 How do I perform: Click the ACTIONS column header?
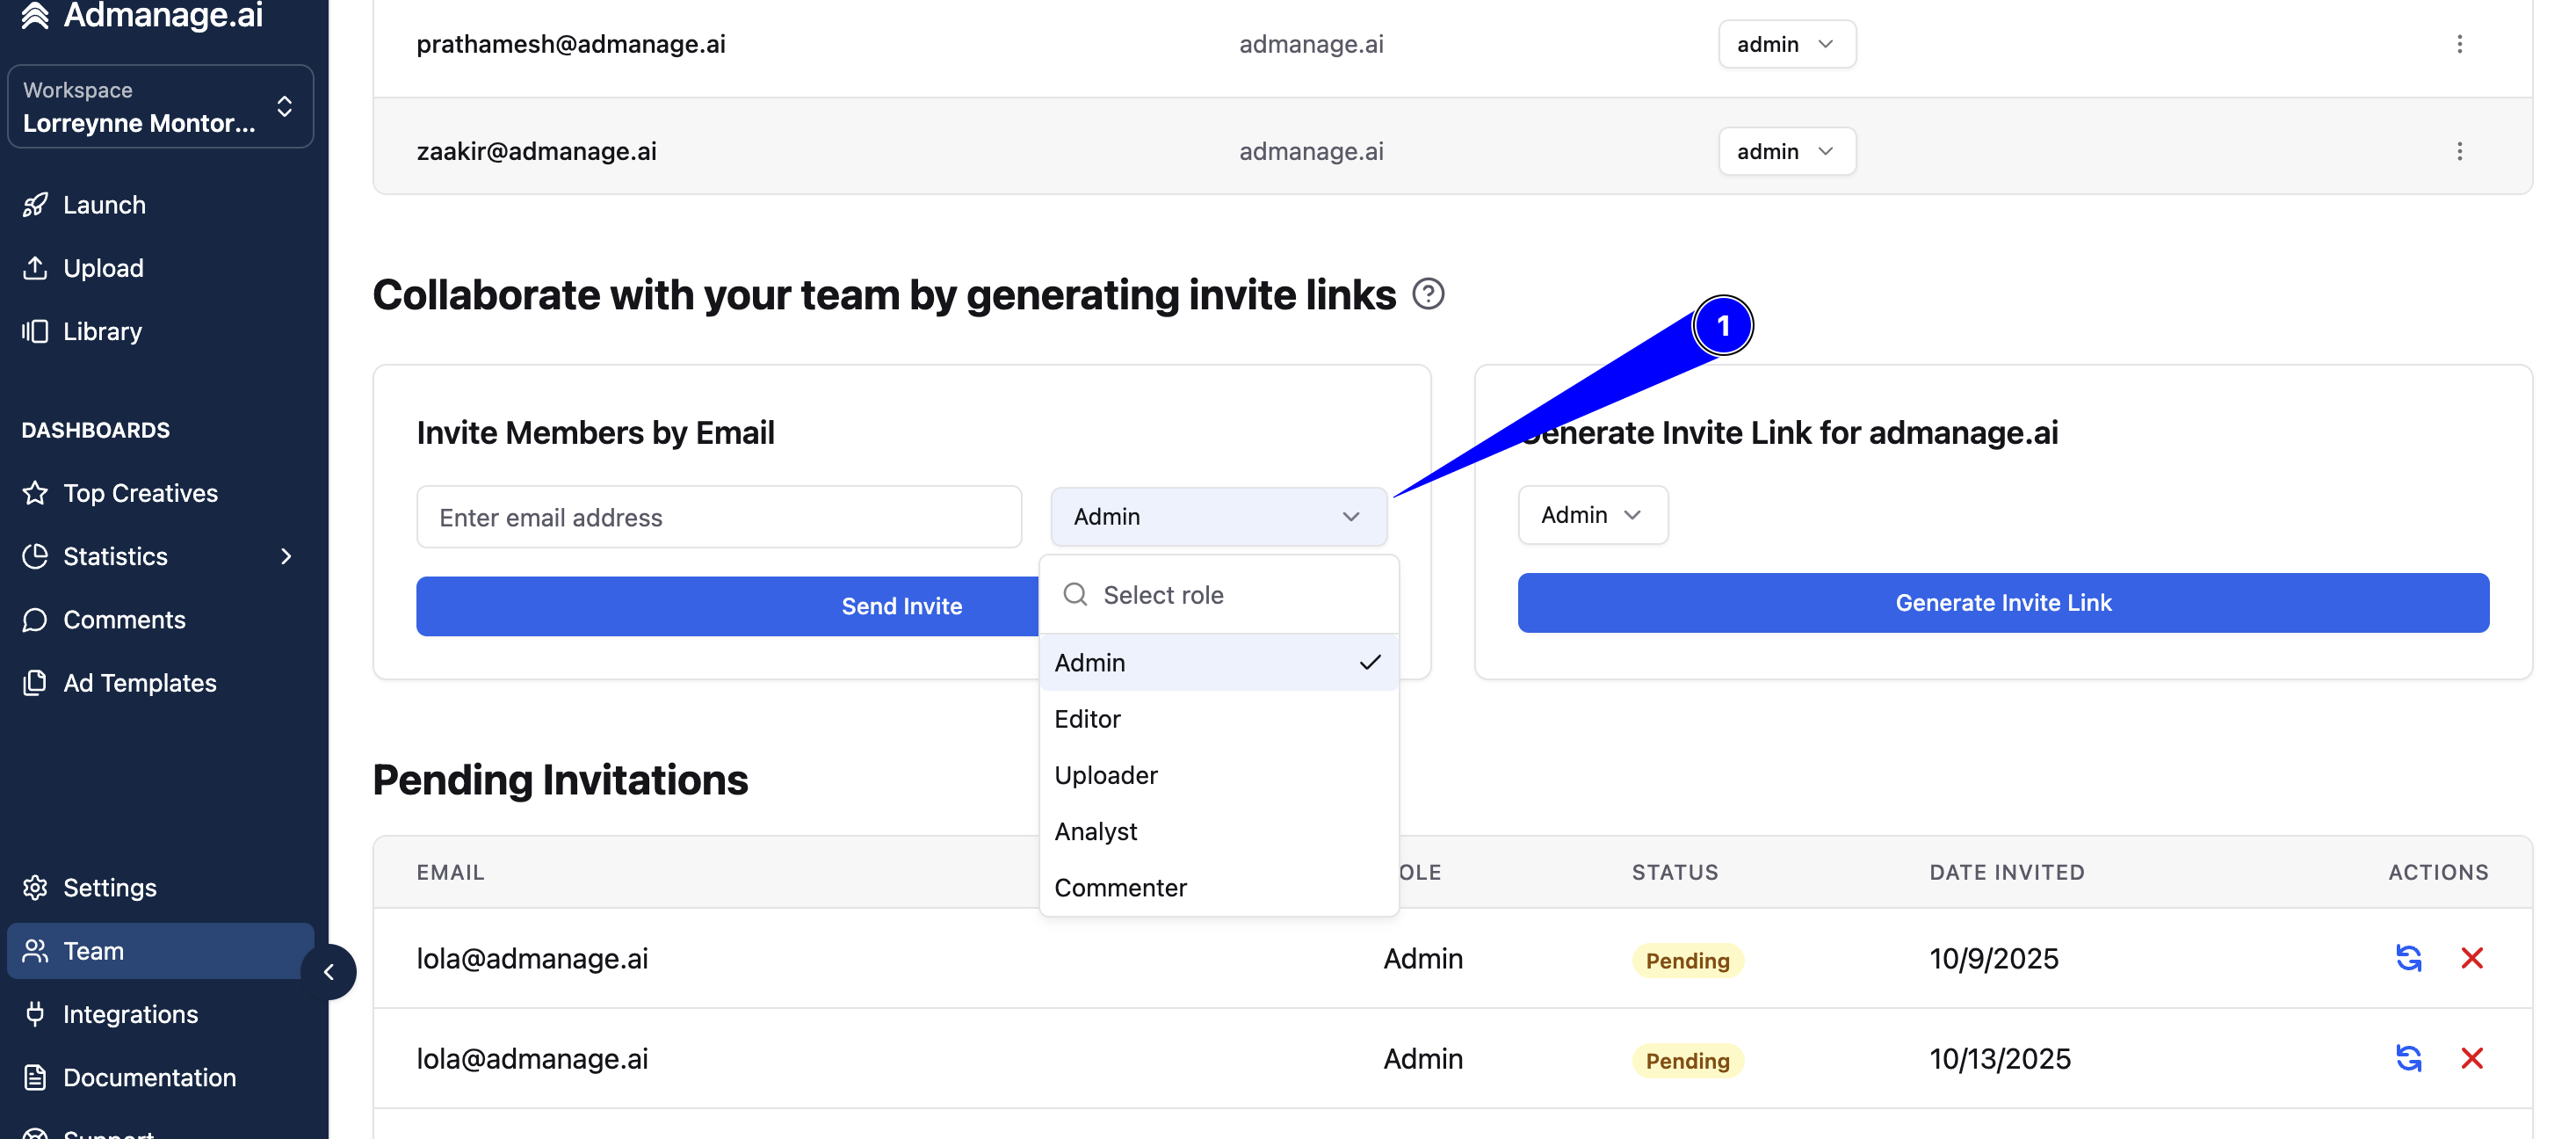pyautogui.click(x=2438, y=872)
